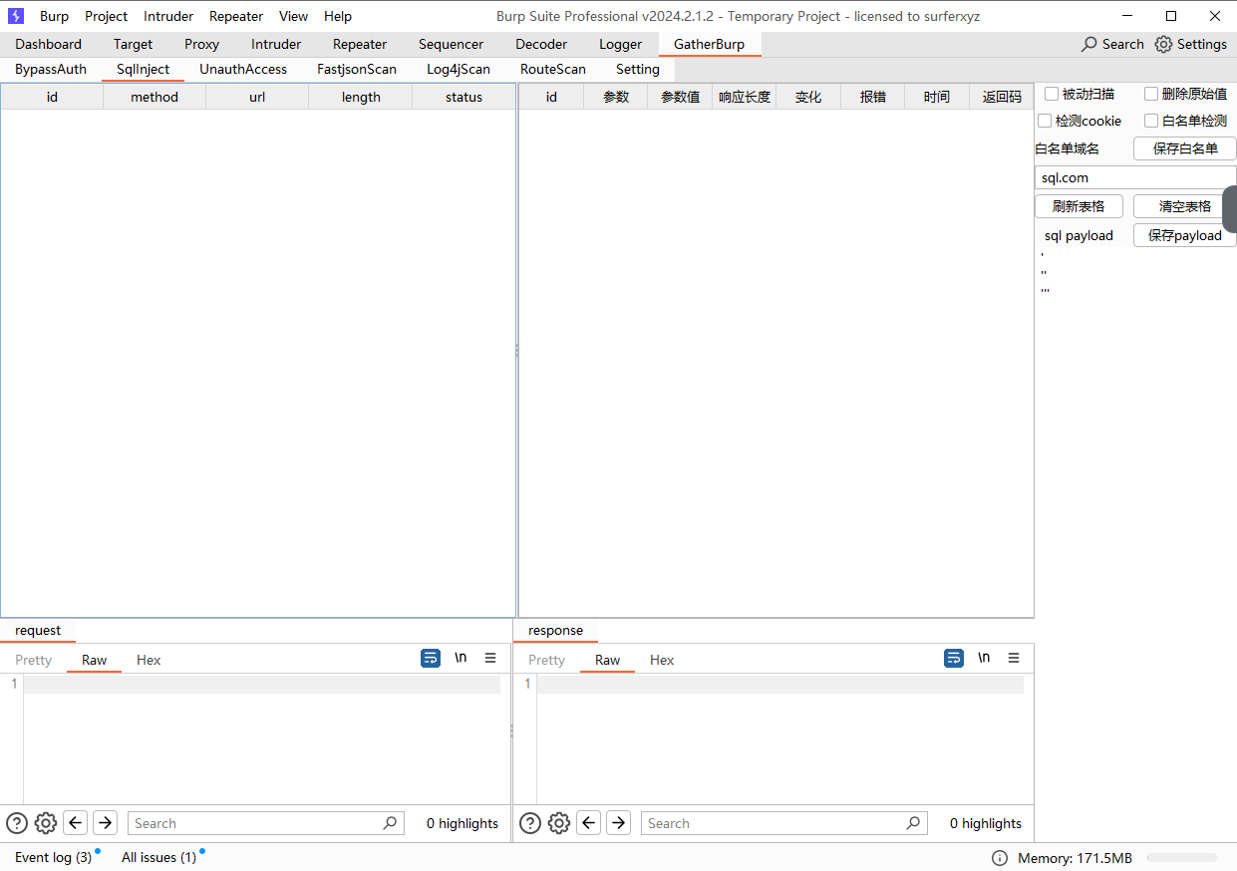Viewport: 1237px width, 871px height.
Task: Select Pretty view in request panel
Action: pyautogui.click(x=34, y=660)
